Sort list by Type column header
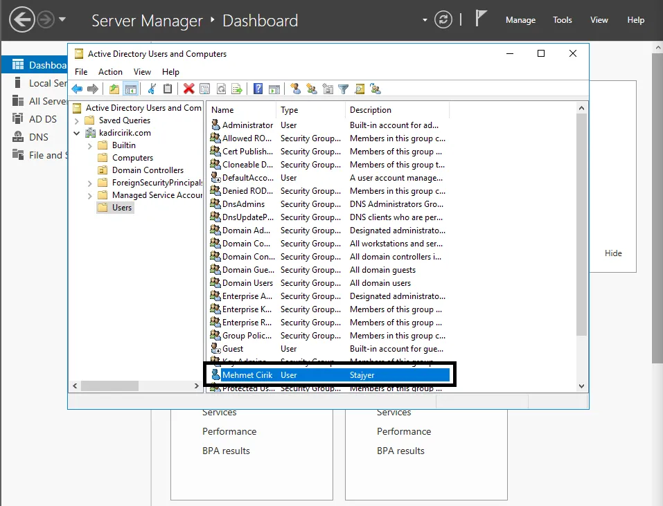663x506 pixels. click(x=311, y=110)
